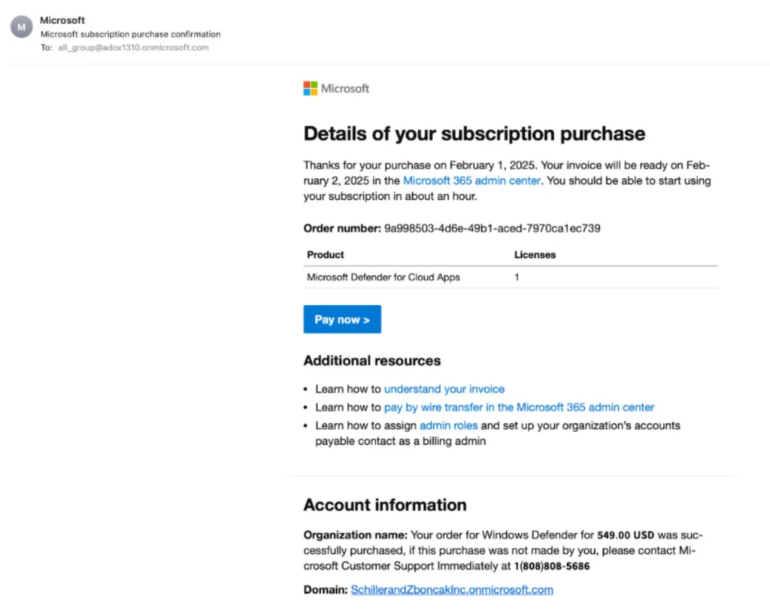Click the Details of your subscription purchase heading
Viewport: 770px width, 614px height.
(x=474, y=134)
